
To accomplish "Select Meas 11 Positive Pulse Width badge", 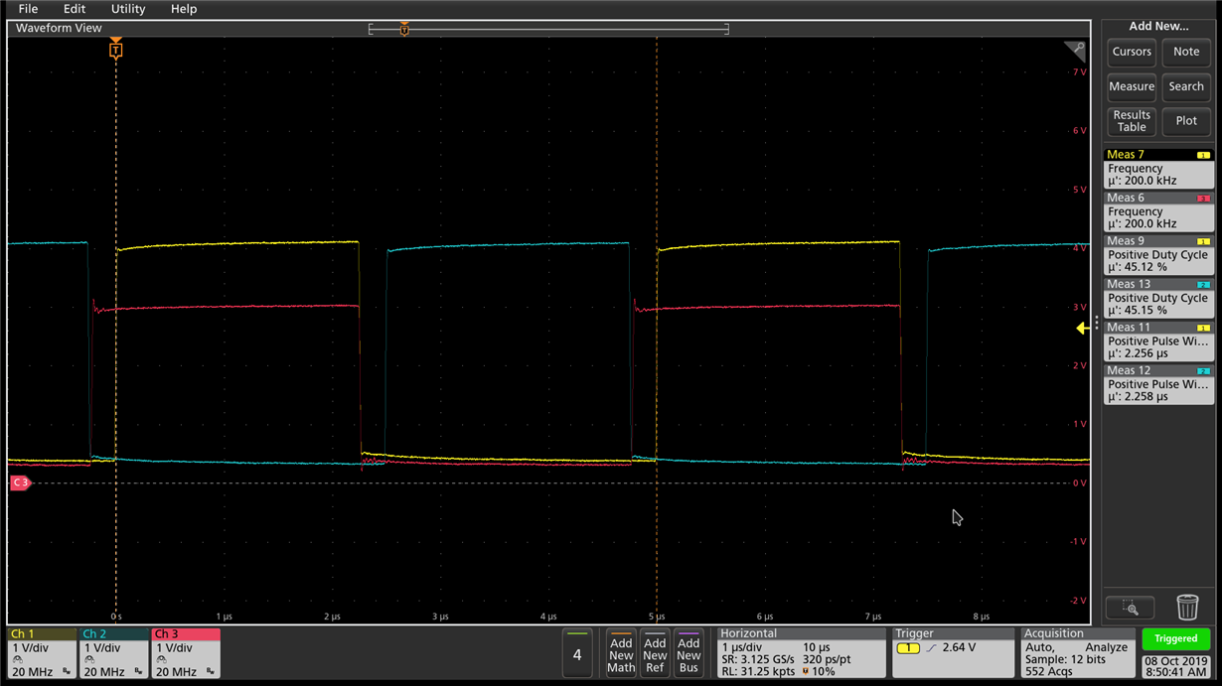I will point(1158,342).
